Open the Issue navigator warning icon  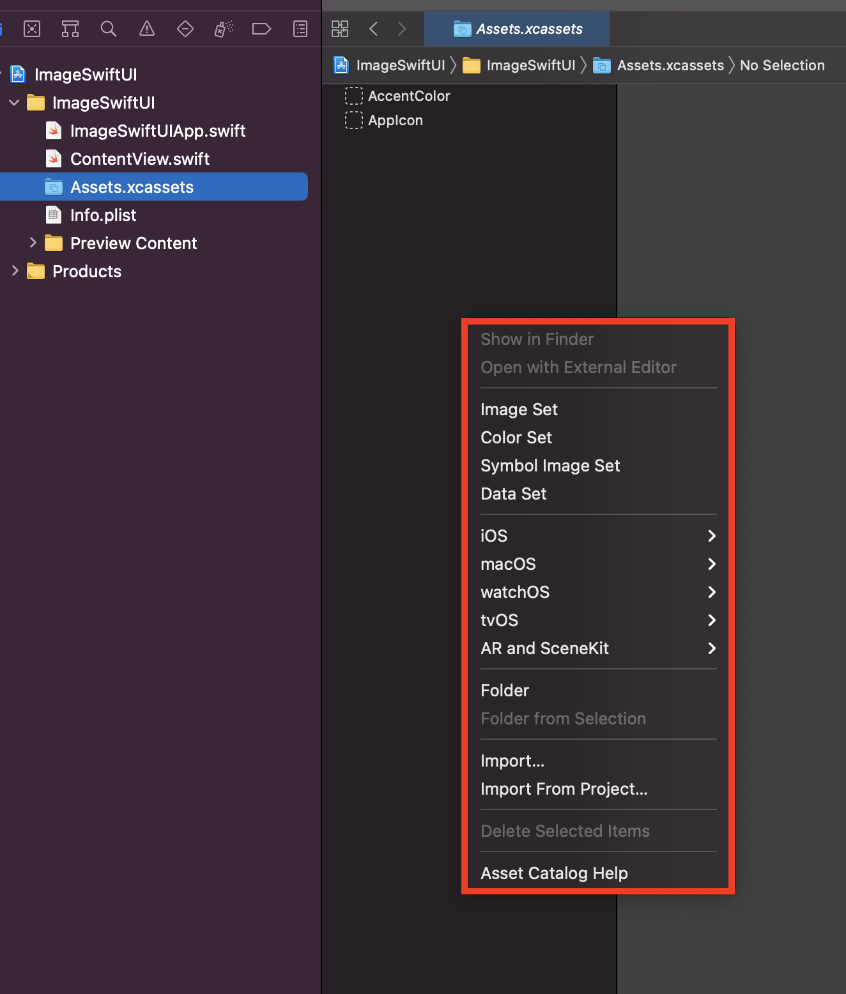[x=147, y=29]
